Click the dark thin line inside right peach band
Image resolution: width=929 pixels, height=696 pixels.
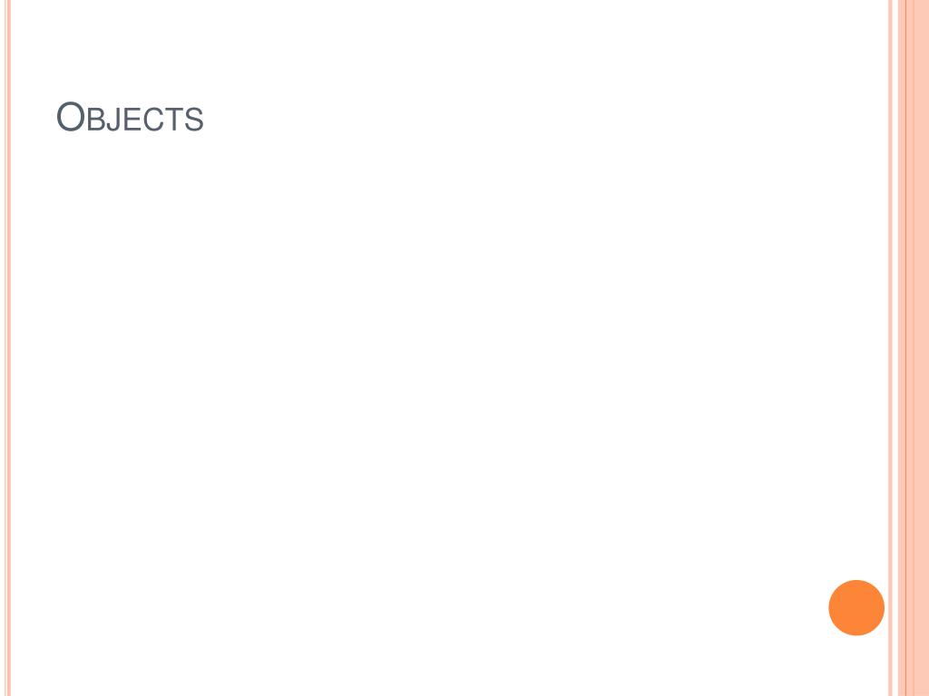click(906, 348)
